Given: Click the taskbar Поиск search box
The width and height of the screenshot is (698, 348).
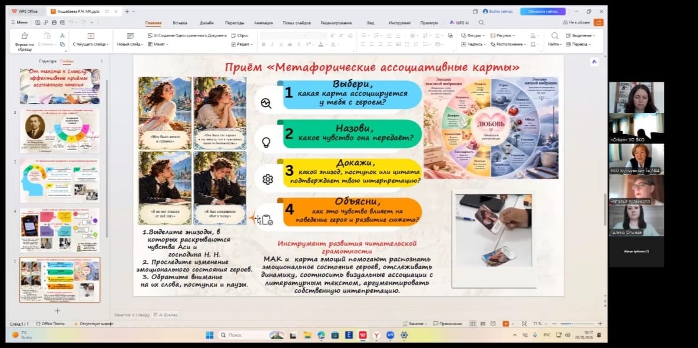Looking at the screenshot, I should tap(251, 334).
